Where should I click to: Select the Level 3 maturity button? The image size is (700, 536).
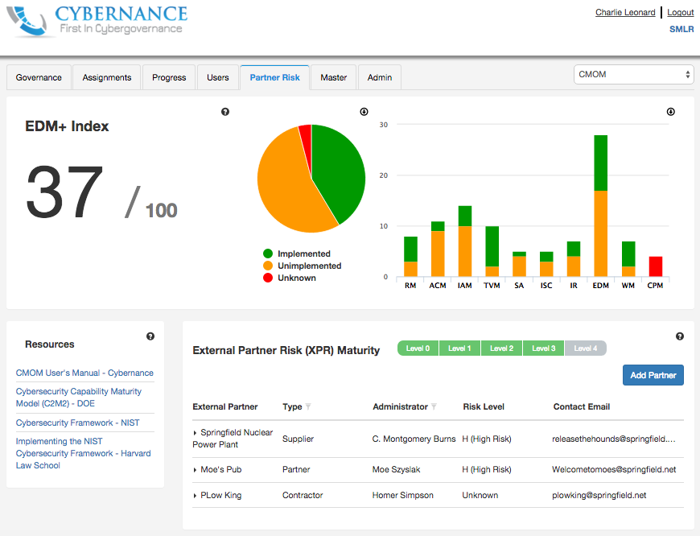pyautogui.click(x=543, y=348)
